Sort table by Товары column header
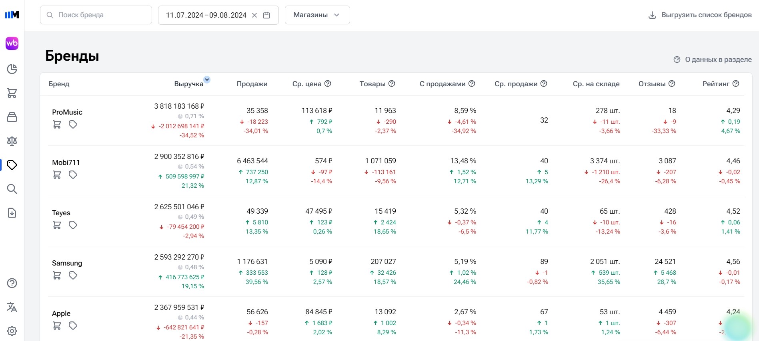759x341 pixels. [x=372, y=84]
